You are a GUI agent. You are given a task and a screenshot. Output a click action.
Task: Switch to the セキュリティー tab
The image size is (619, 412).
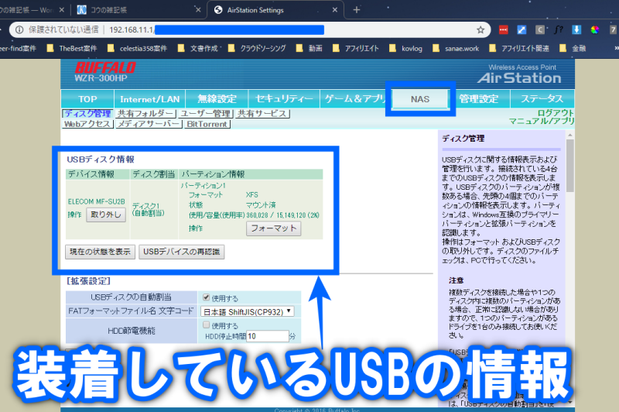point(284,99)
